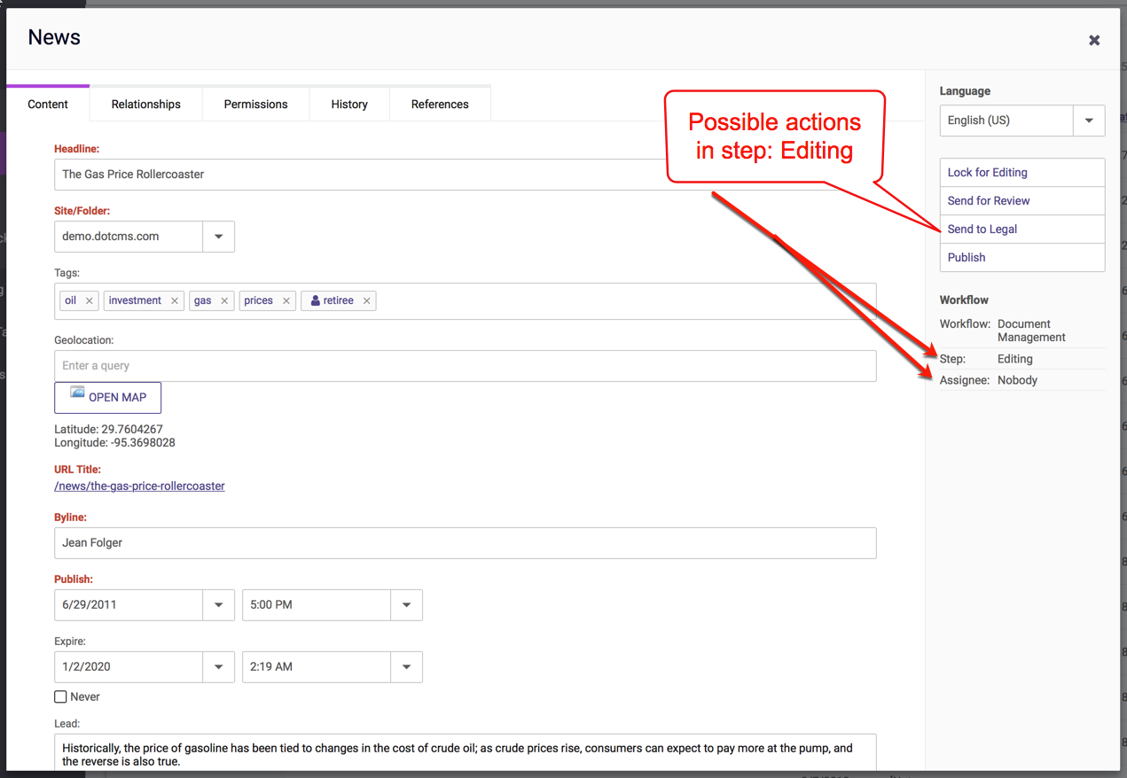The width and height of the screenshot is (1127, 778).
Task: Open the Permissions tab
Action: pyautogui.click(x=255, y=105)
